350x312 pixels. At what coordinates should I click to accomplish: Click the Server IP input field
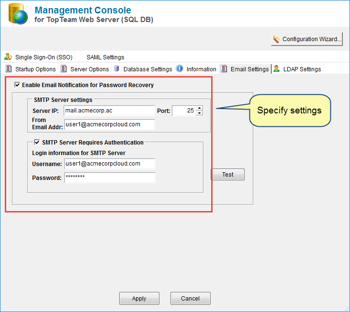coord(109,111)
